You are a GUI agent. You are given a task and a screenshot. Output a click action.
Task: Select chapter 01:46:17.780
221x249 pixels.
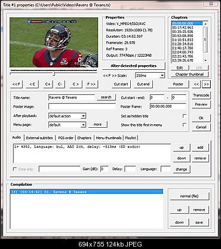(x=187, y=48)
